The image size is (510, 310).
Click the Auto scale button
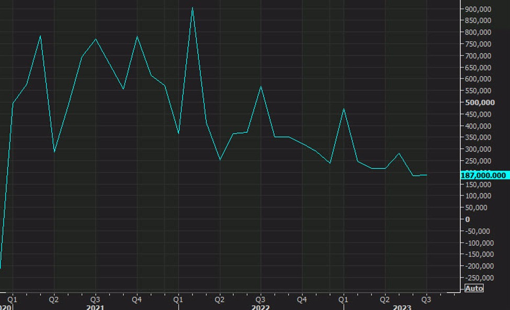[474, 289]
